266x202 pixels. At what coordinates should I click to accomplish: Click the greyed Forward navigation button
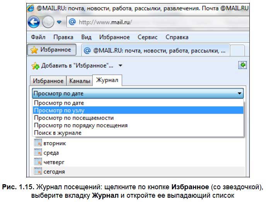pos(48,22)
